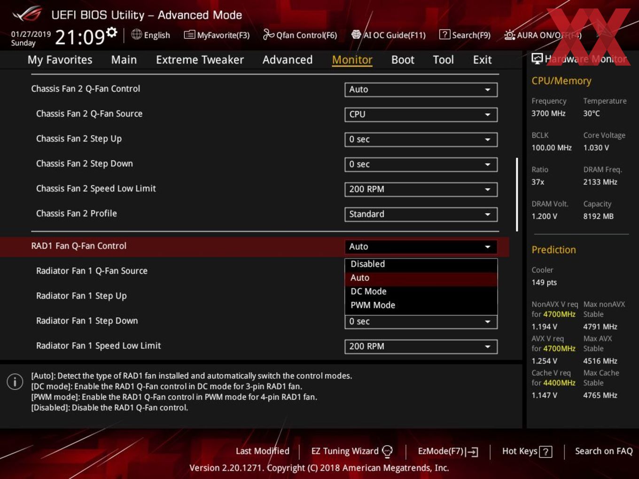This screenshot has width=639, height=479.
Task: Switch to My Favorites tab
Action: click(60, 60)
